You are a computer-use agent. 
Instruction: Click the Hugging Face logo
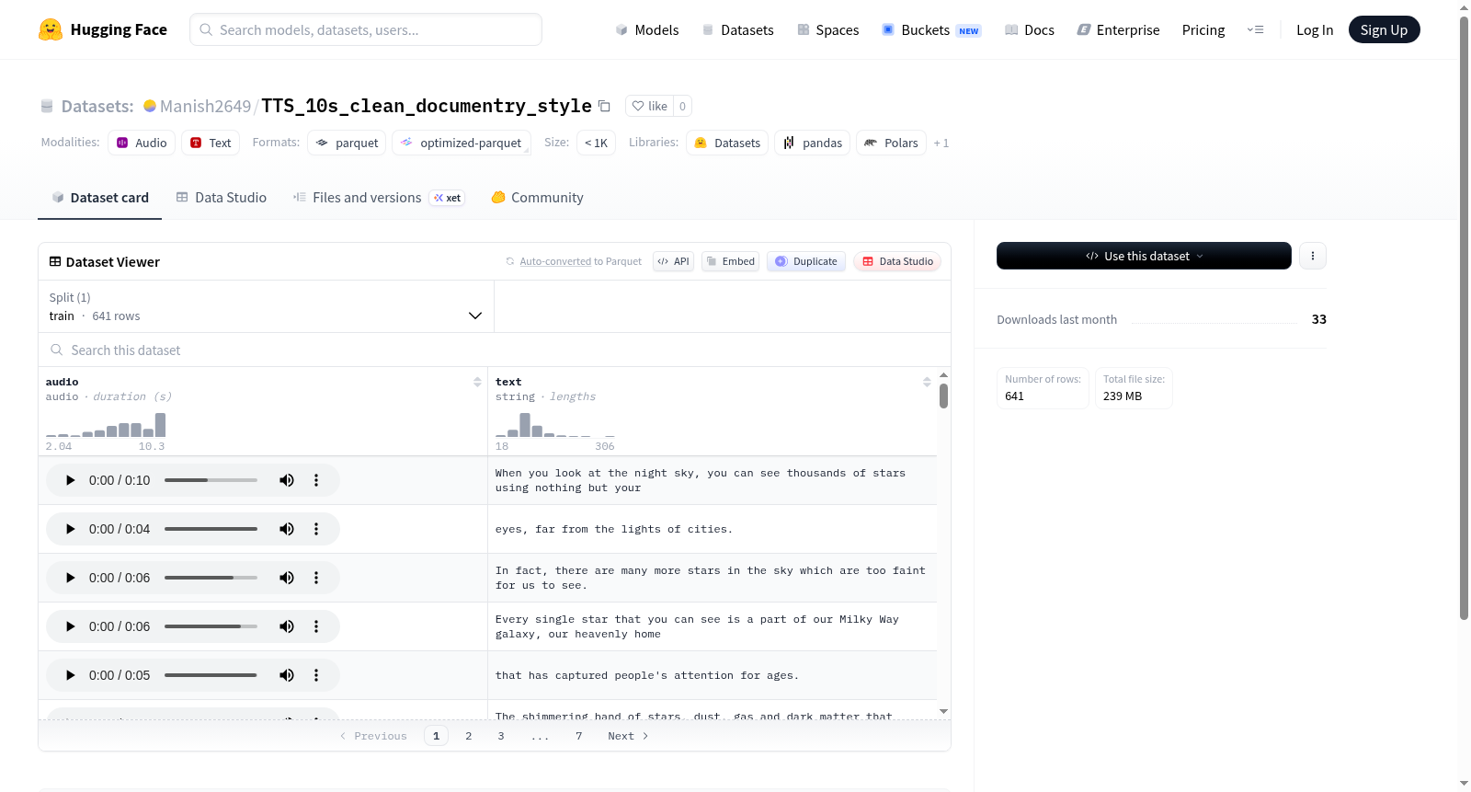[x=102, y=29]
